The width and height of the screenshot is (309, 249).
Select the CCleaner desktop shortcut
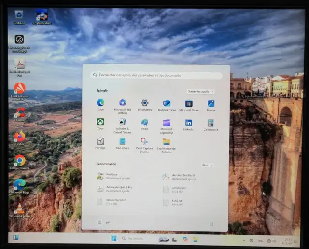coord(20,114)
